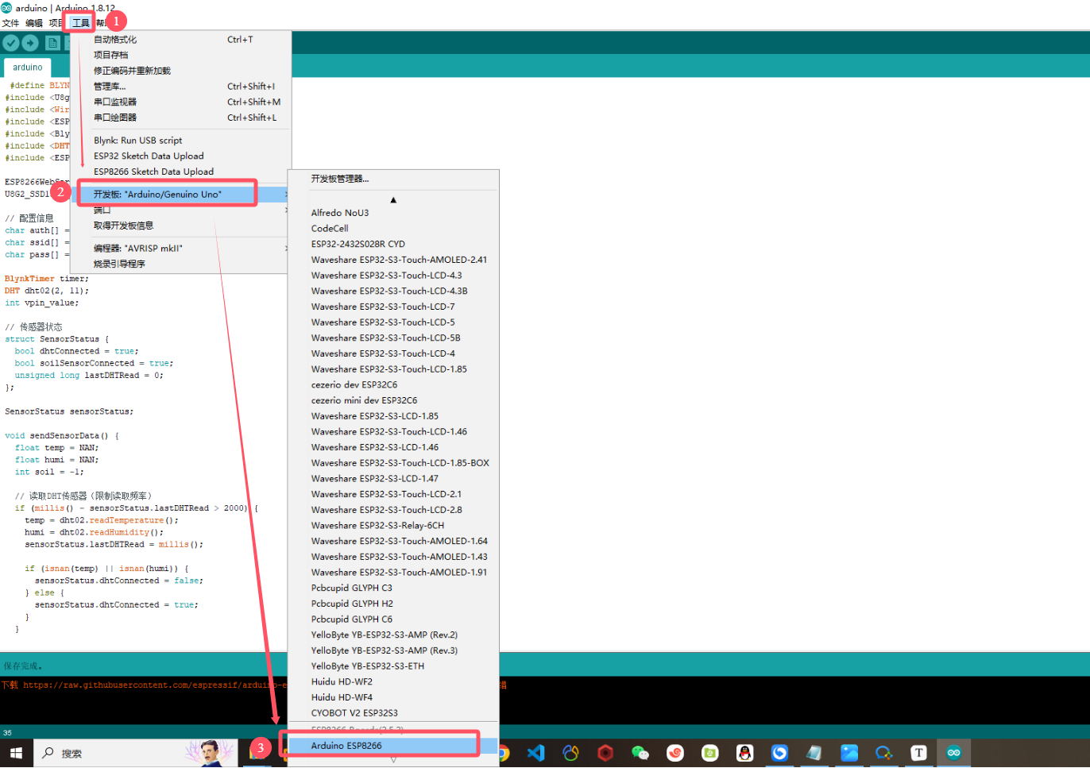The height and width of the screenshot is (768, 1090).
Task: Click the Verify checkmark toolbar button
Action: tap(11, 43)
